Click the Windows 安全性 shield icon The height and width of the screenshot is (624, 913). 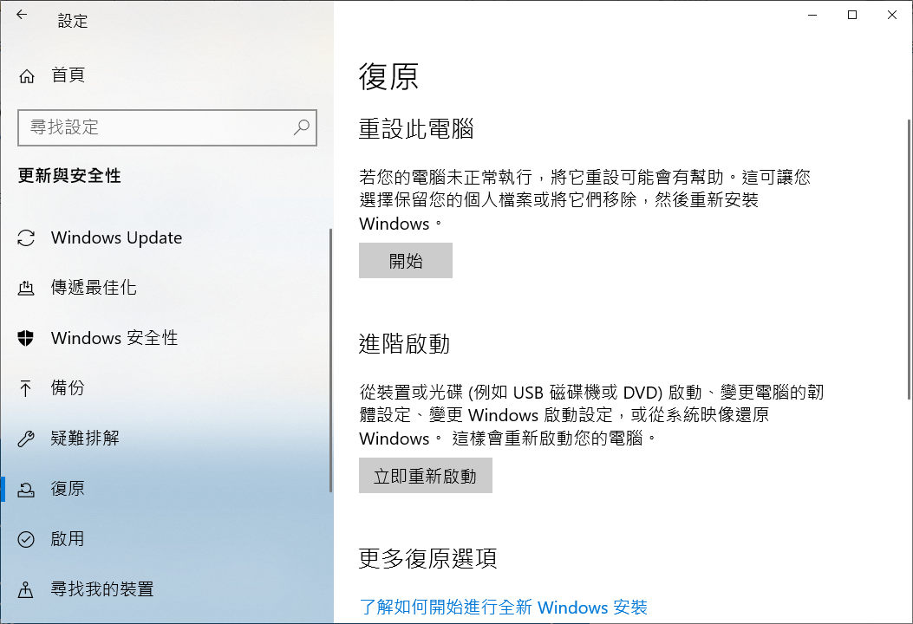pyautogui.click(x=26, y=338)
